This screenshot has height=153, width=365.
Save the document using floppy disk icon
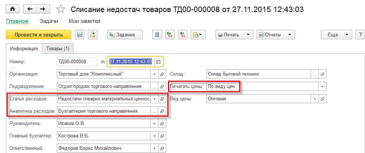(x=80, y=35)
